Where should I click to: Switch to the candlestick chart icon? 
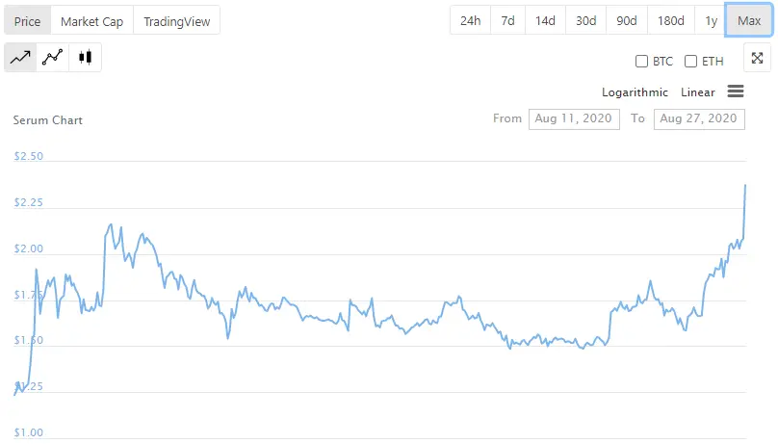tap(86, 58)
